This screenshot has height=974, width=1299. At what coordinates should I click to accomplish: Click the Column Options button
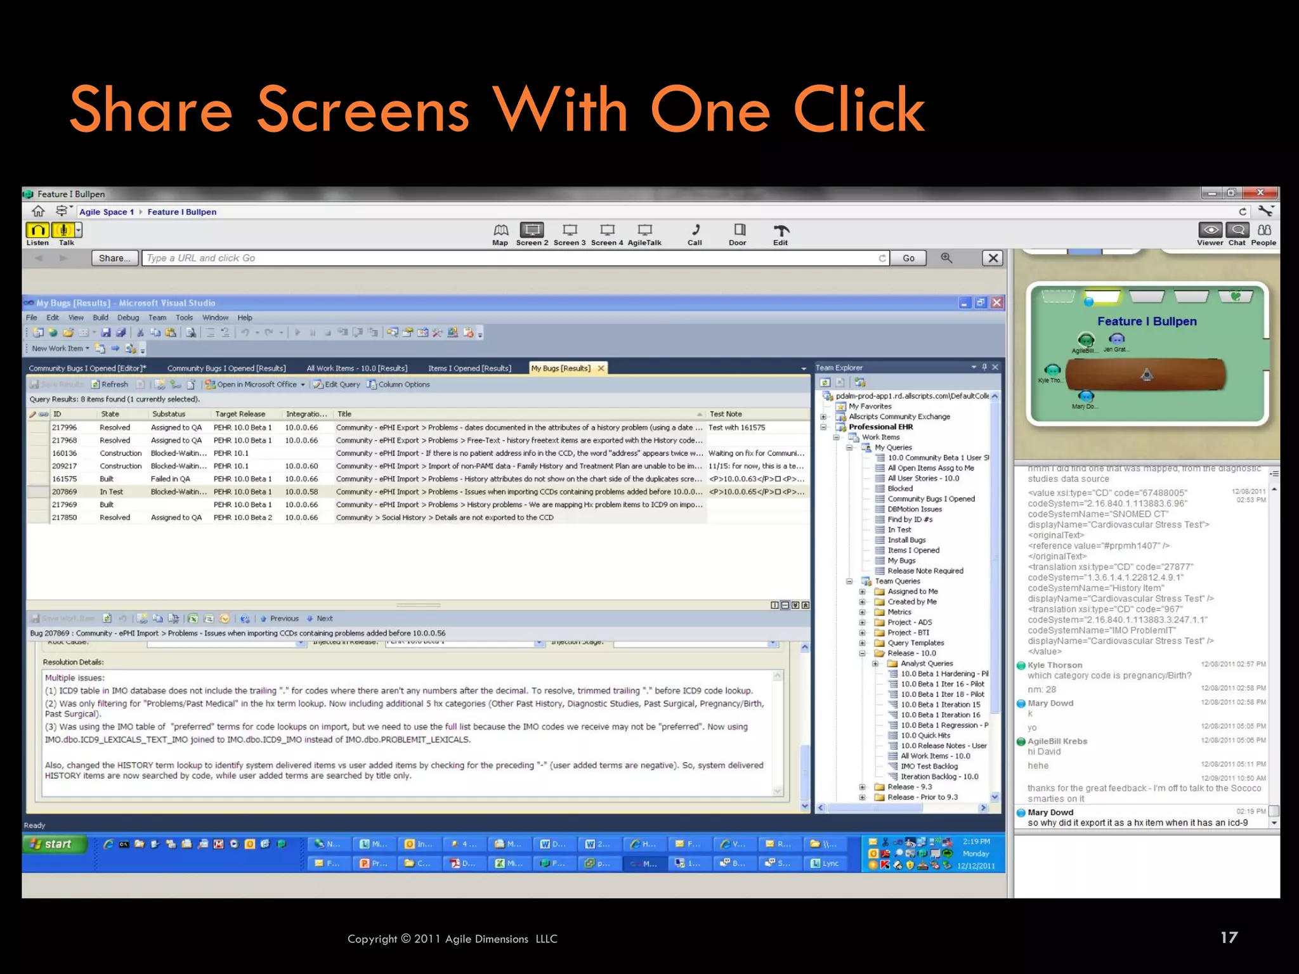pos(398,384)
